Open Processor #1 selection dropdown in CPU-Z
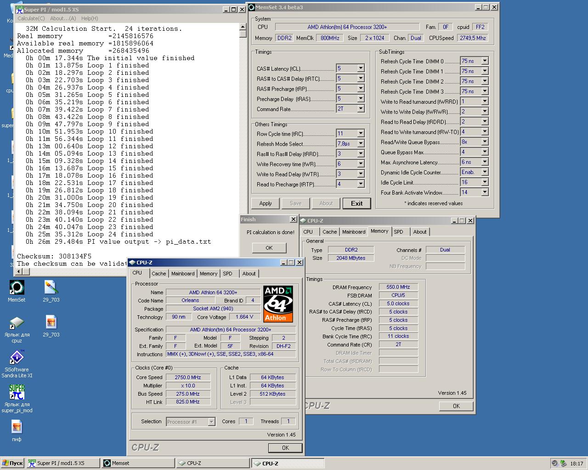Screen dimensions: 588x470 tap(211, 422)
